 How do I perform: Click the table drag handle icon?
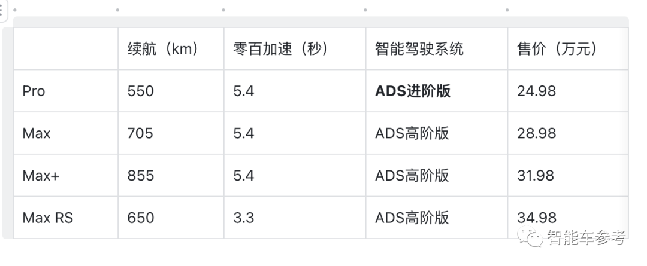pos(2,11)
